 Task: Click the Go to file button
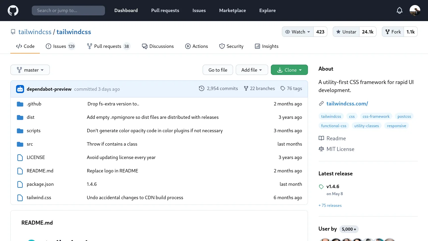pyautogui.click(x=218, y=70)
